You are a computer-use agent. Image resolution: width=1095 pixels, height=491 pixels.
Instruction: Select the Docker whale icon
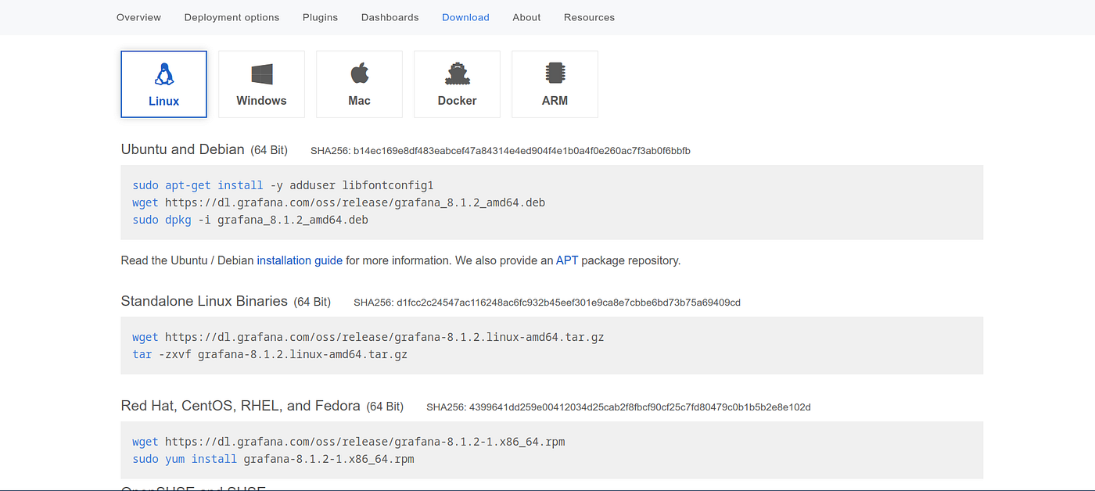457,73
